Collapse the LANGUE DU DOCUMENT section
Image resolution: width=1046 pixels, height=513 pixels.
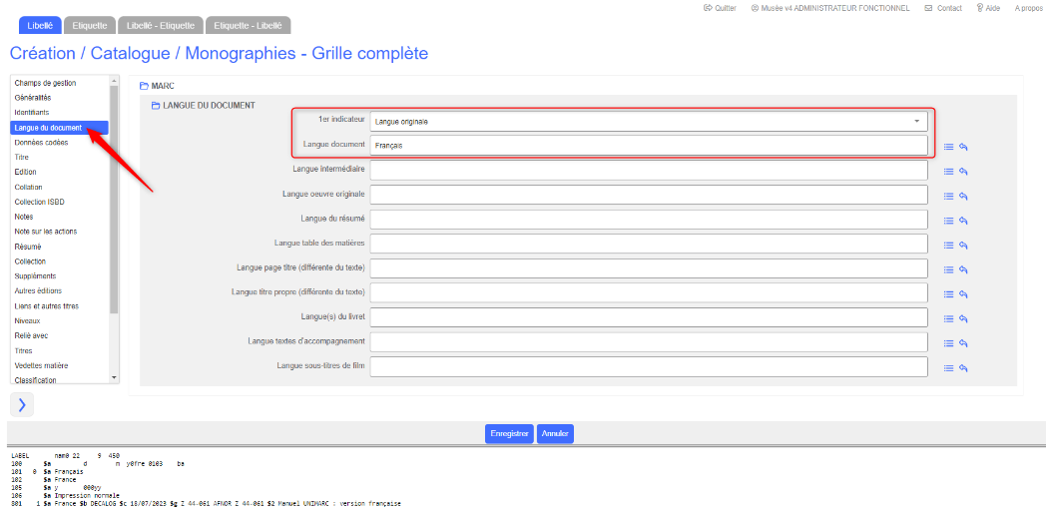(x=156, y=105)
